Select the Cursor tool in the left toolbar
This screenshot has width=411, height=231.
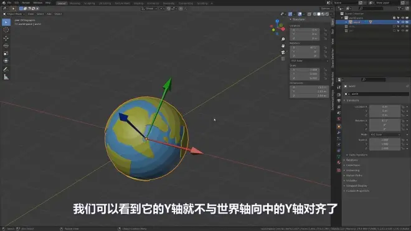click(x=6, y=30)
